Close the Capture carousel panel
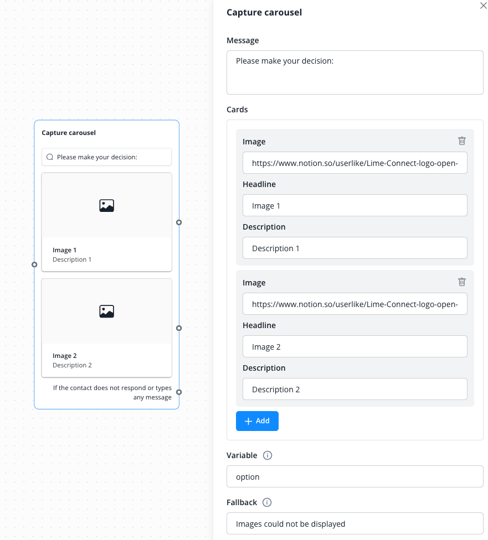This screenshot has width=488, height=540. pos(483,5)
